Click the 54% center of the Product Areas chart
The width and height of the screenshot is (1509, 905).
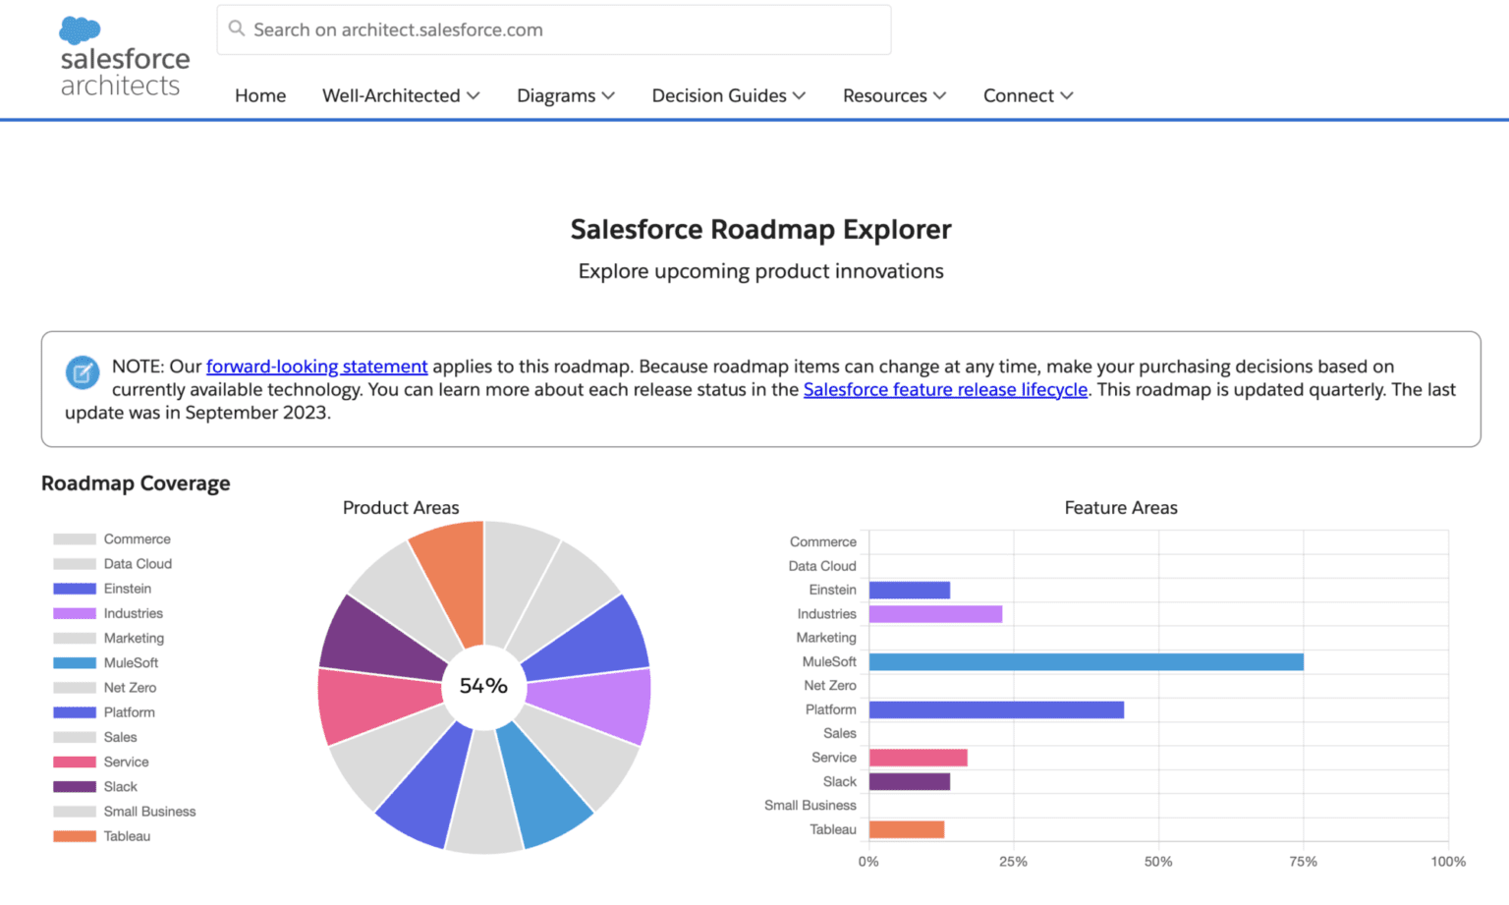point(482,687)
